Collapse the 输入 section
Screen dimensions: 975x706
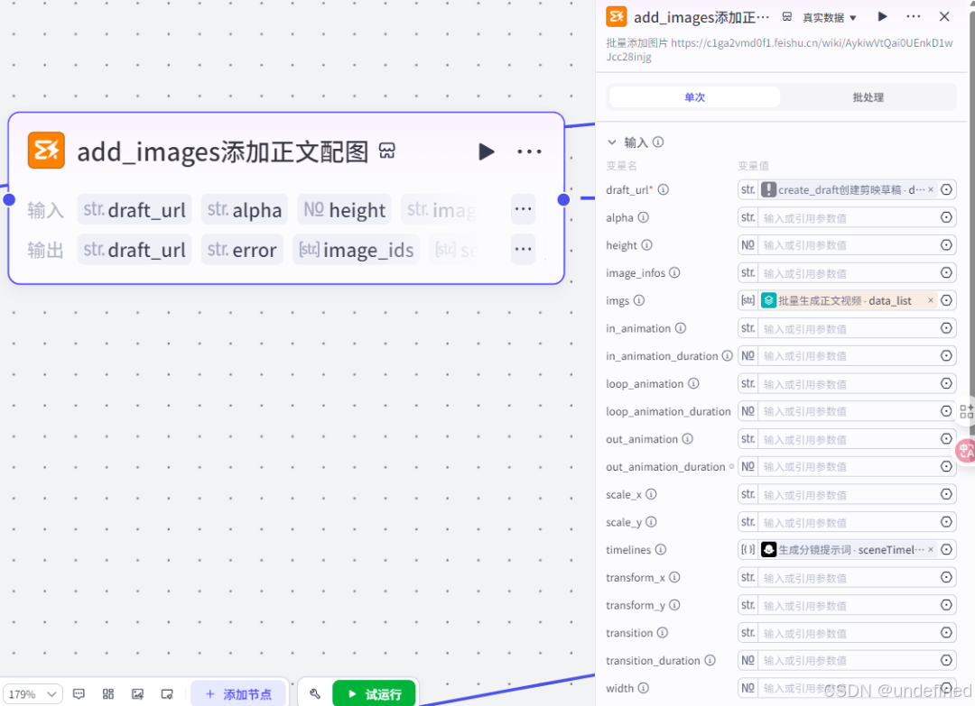pos(612,142)
